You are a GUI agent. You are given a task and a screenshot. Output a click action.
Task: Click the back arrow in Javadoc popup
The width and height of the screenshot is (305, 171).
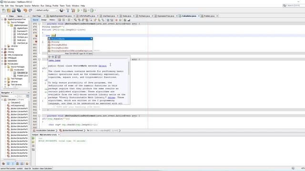coord(50,57)
